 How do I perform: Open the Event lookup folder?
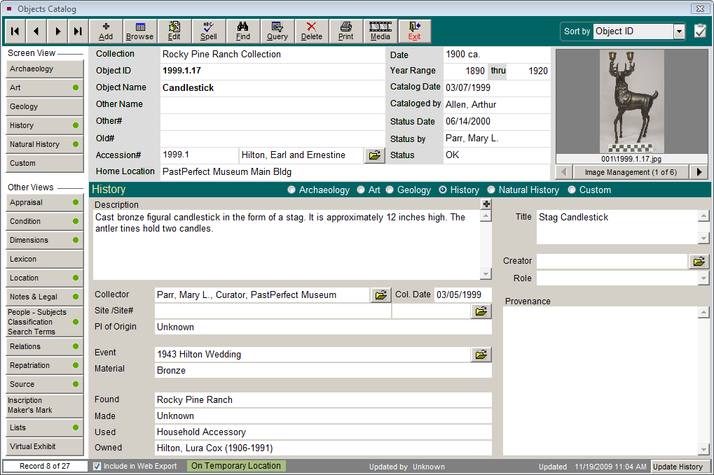click(x=481, y=355)
